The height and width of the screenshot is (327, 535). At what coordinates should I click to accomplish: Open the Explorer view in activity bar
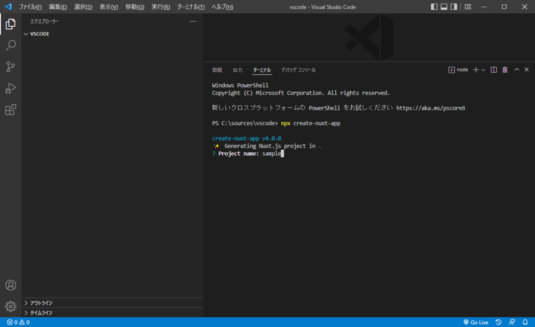pyautogui.click(x=11, y=24)
